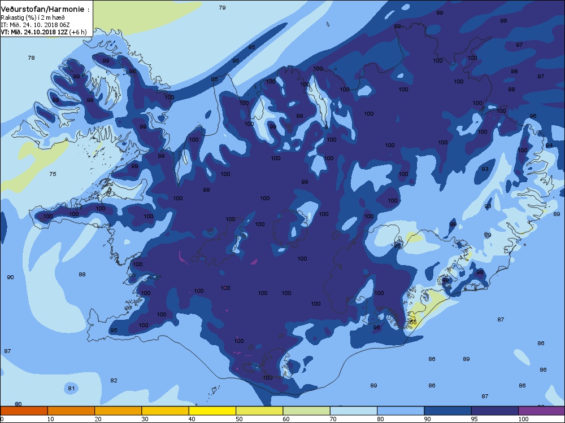Click the 94 humidity value on east coast
Viewport: 565px width, 423px height.
tap(549, 146)
